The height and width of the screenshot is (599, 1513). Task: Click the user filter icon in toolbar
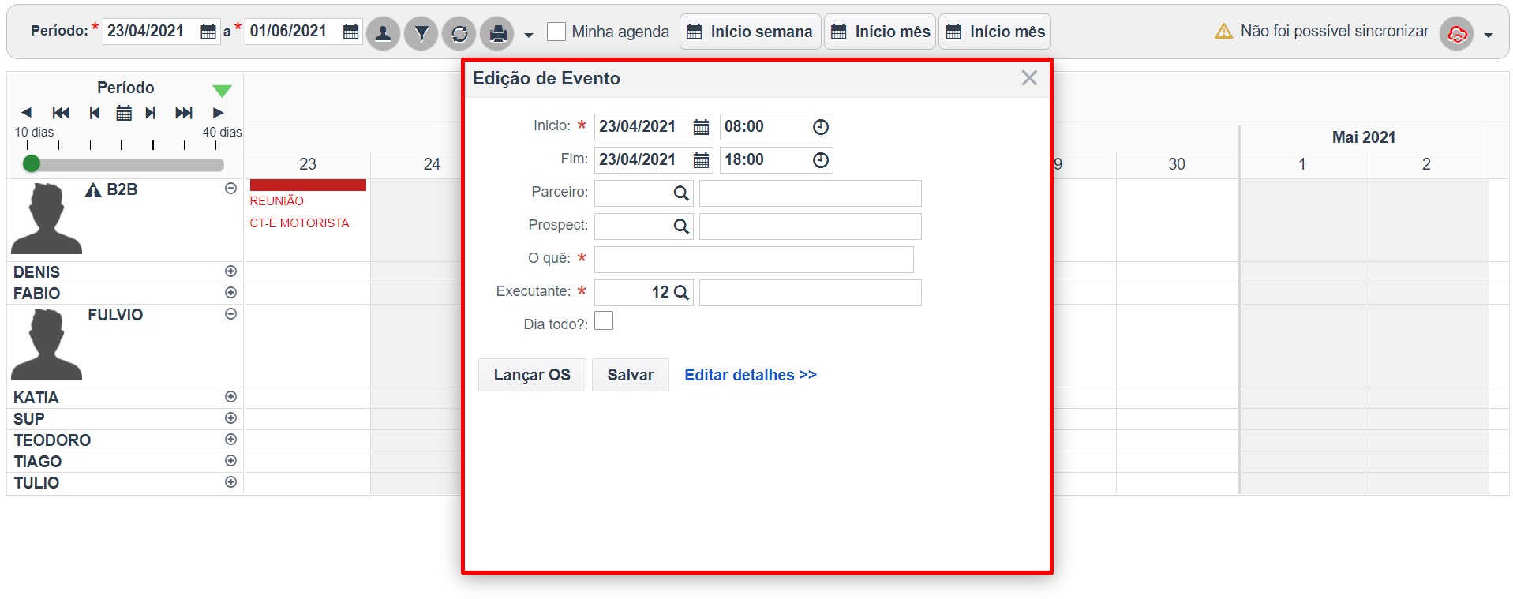[383, 34]
